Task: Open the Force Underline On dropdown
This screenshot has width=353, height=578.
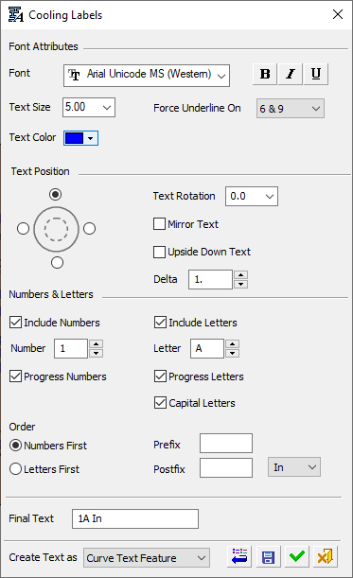Action: point(291,109)
